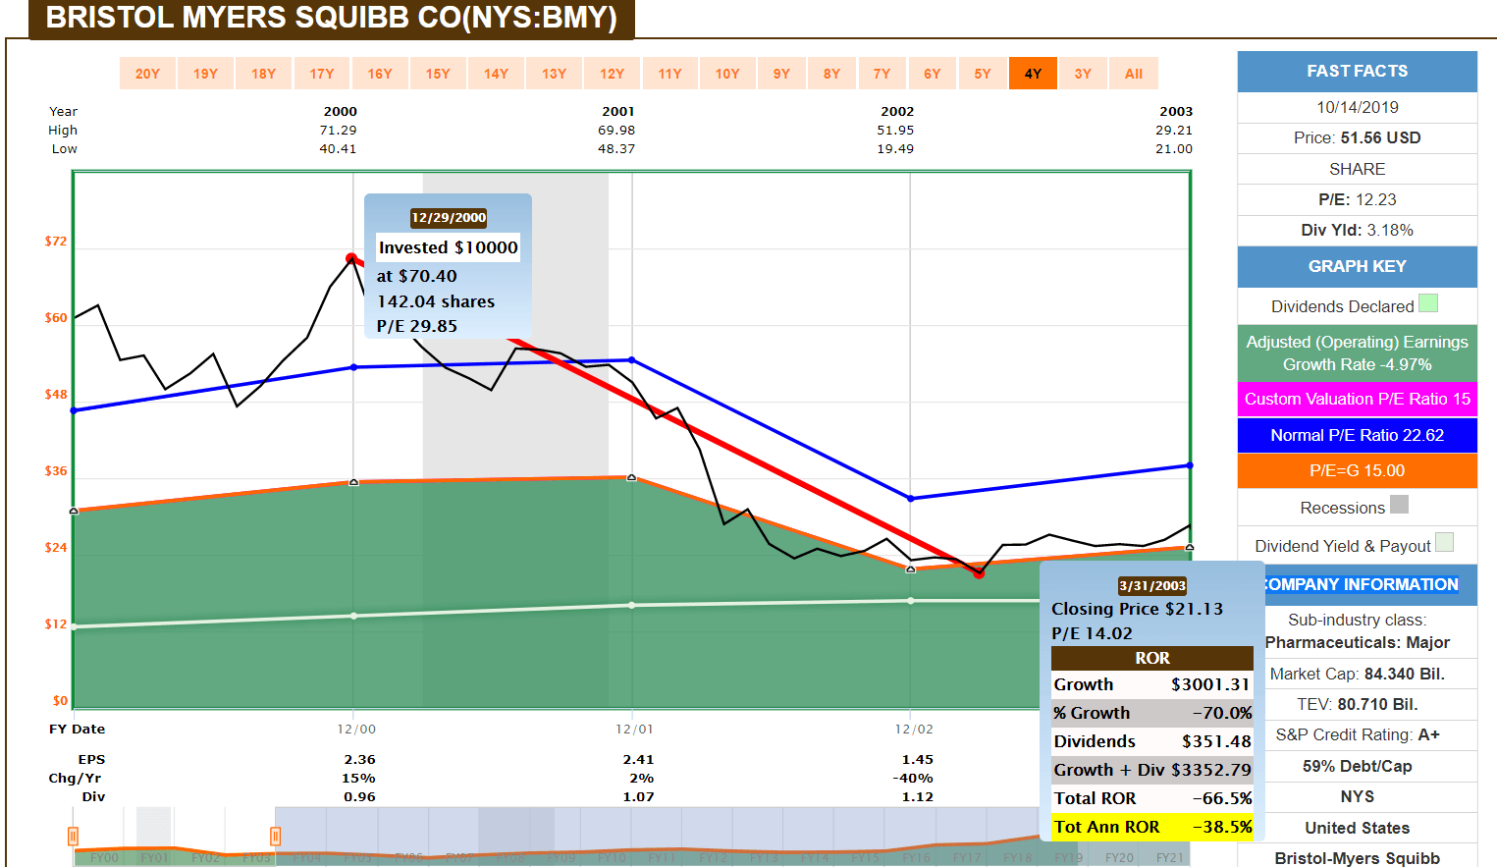
Task: Click the GRAPH KEY header
Action: point(1358,266)
